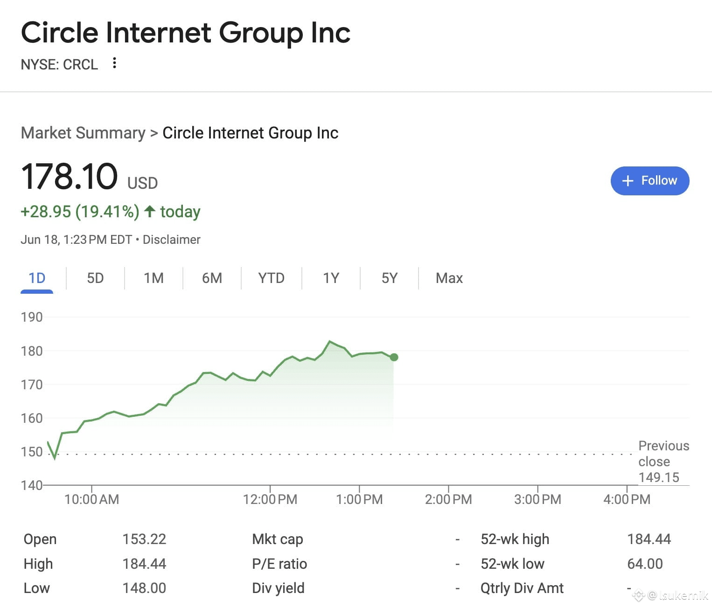Image resolution: width=712 pixels, height=607 pixels.
Task: Show the Max range chart
Action: [449, 278]
